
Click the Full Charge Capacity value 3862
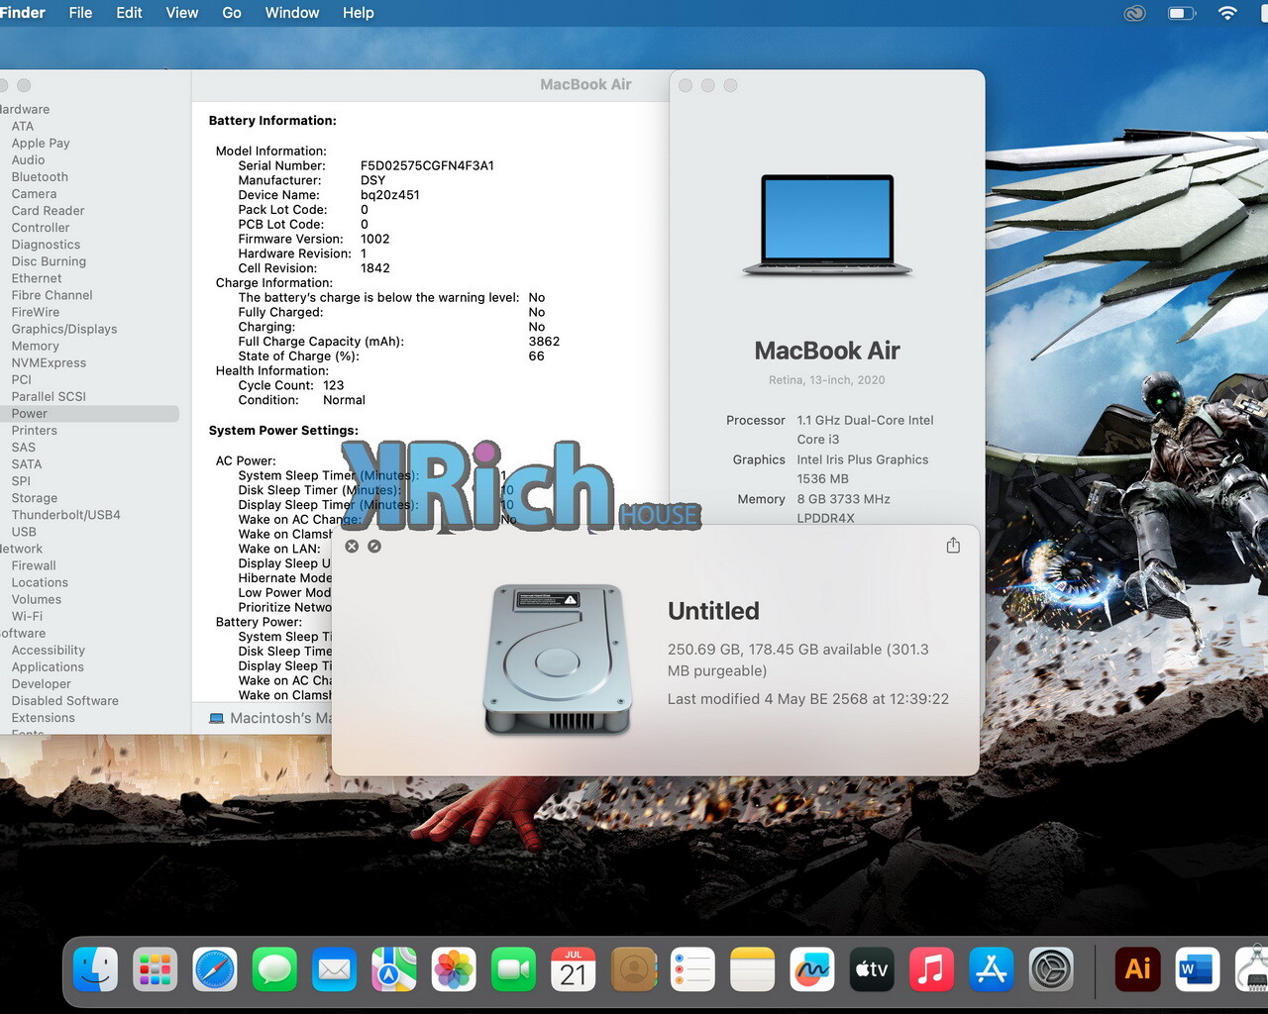[x=544, y=342]
